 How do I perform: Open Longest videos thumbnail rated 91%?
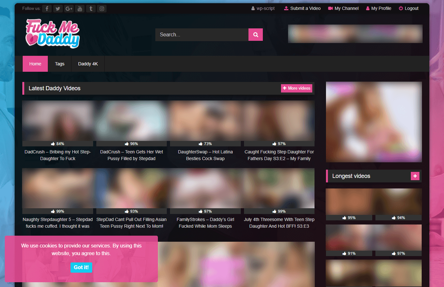pyautogui.click(x=349, y=238)
